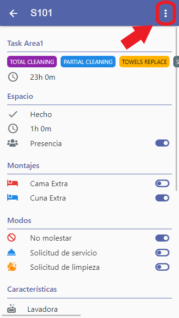Enable Solicitud de servicio switch

click(x=162, y=253)
